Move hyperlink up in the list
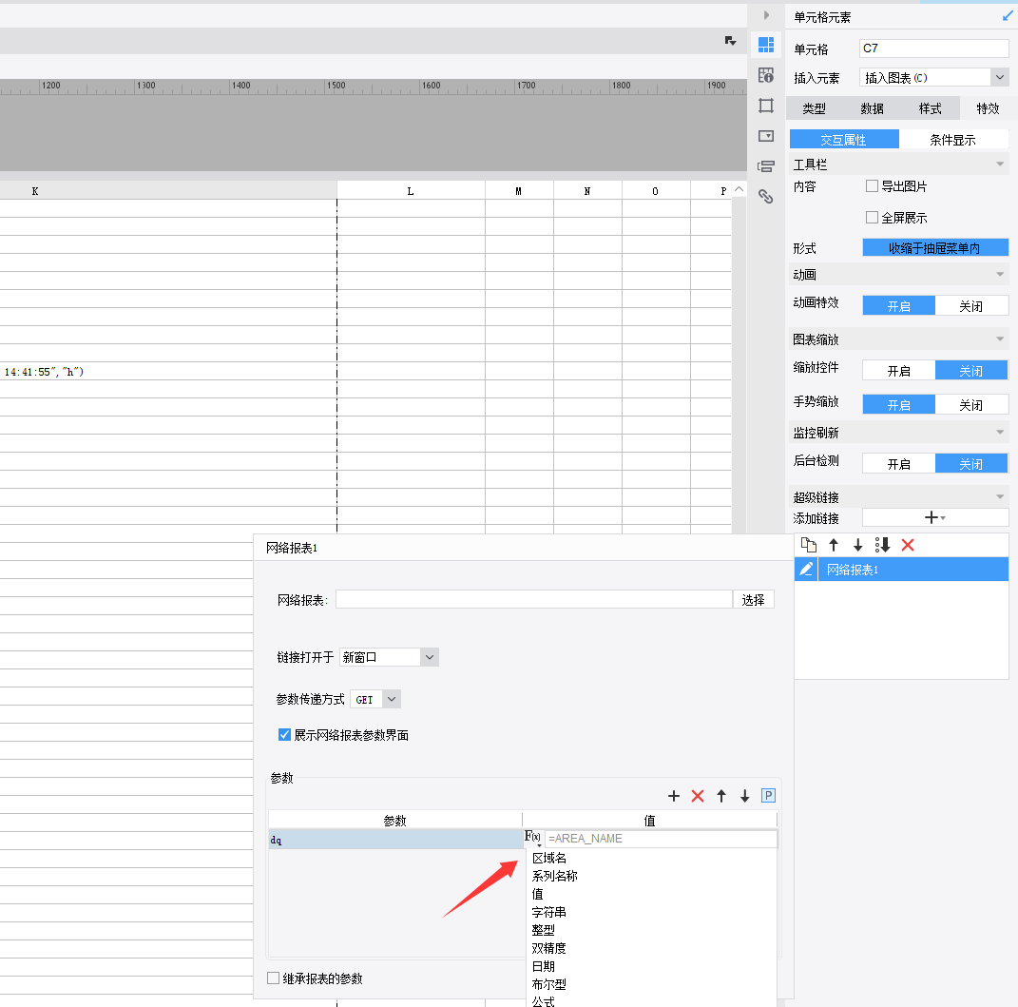1018x1007 pixels. pos(834,545)
